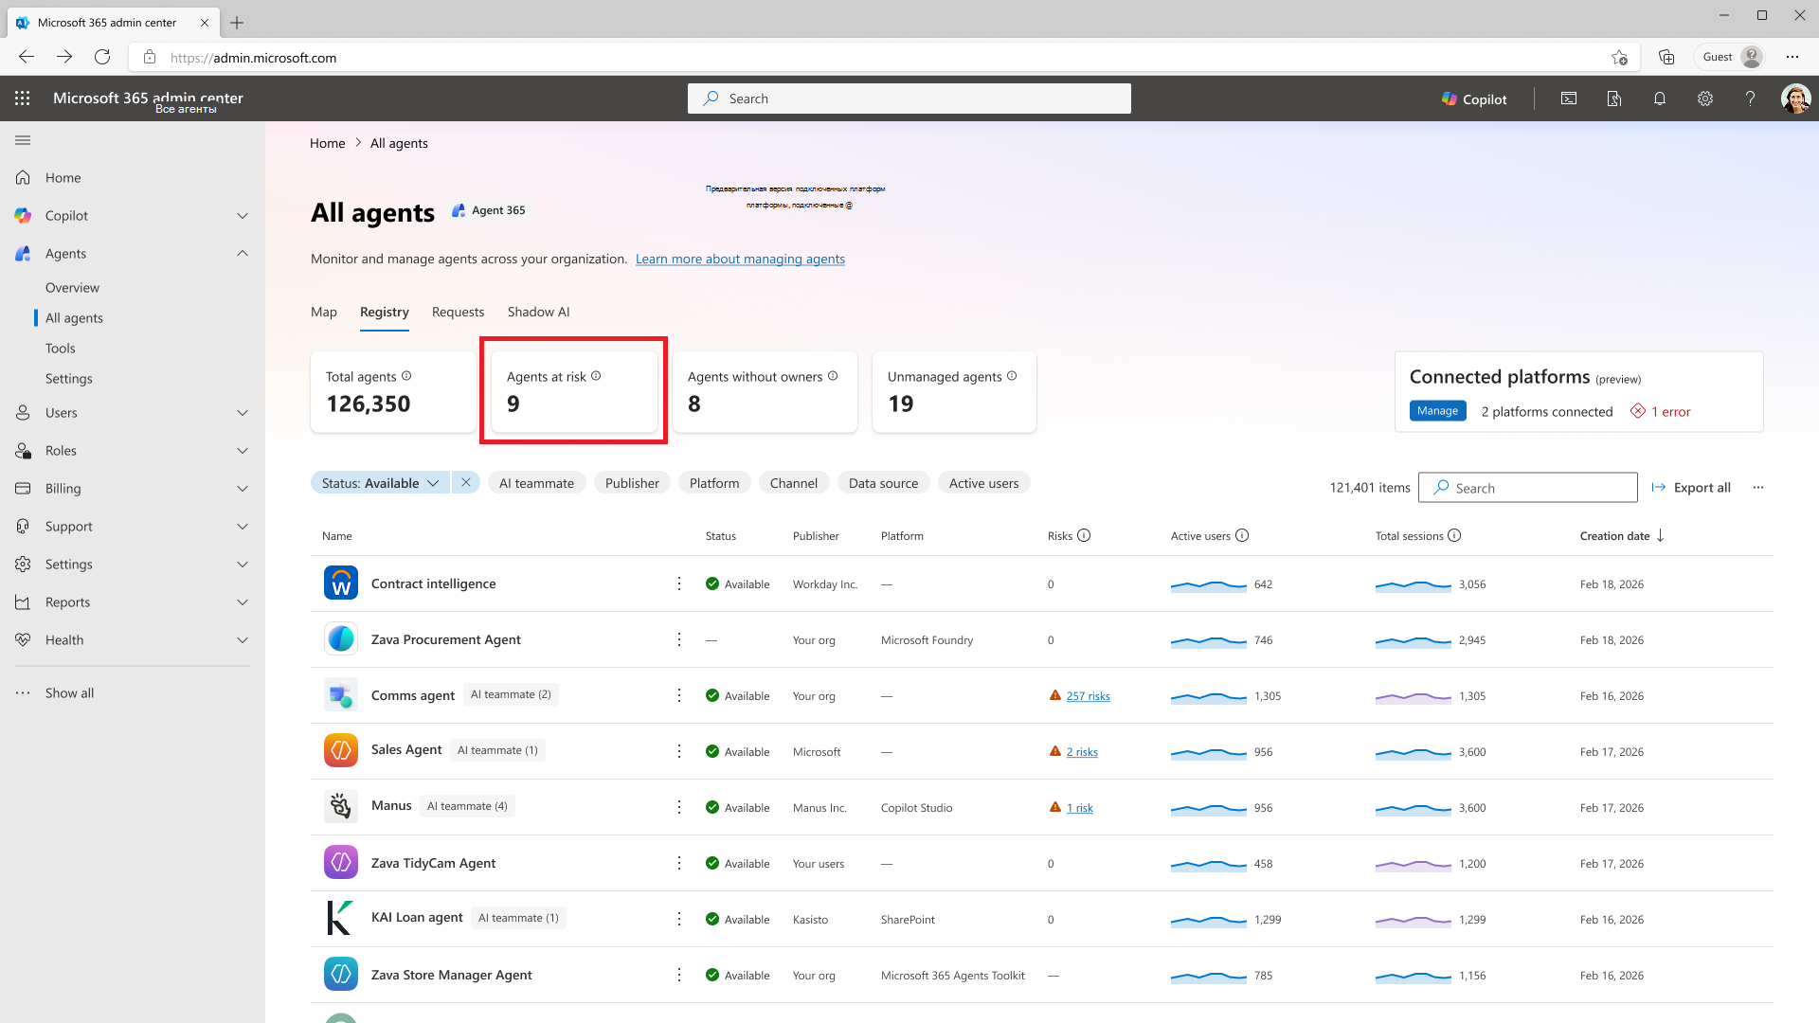Open more options for Zava Procurement Agent

679,639
